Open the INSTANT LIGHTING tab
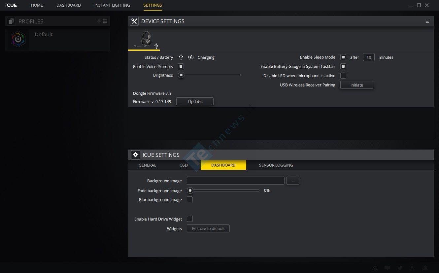Image resolution: width=439 pixels, height=273 pixels. tap(112, 5)
